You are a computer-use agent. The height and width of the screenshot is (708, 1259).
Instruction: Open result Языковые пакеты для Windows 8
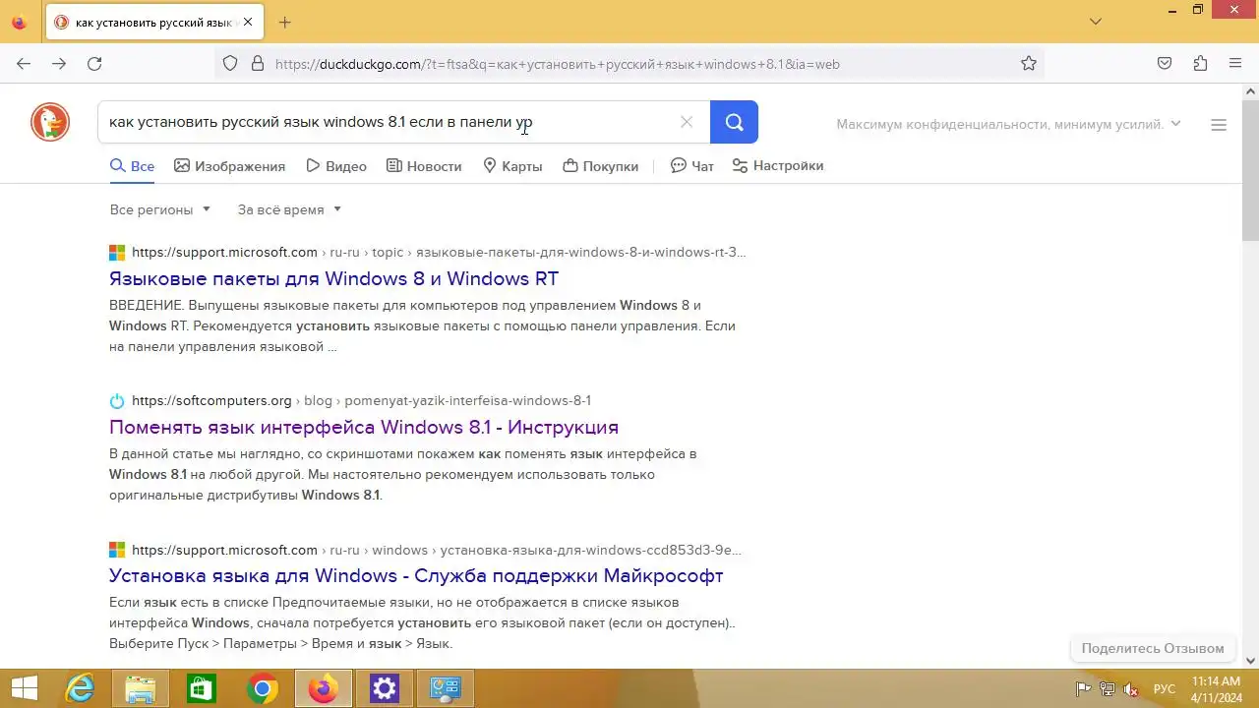click(333, 278)
